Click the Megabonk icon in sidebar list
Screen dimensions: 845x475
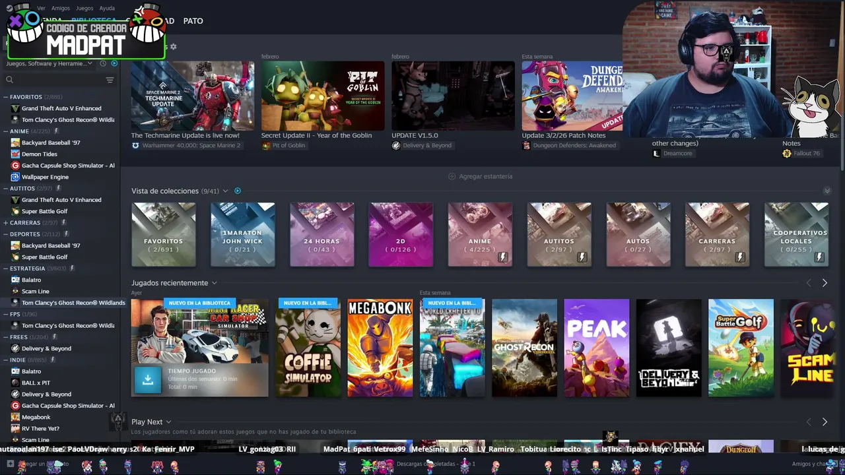15,417
